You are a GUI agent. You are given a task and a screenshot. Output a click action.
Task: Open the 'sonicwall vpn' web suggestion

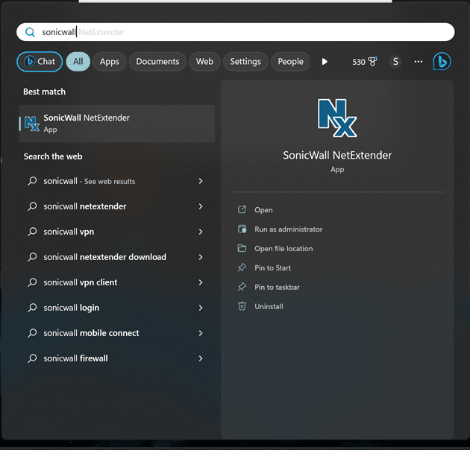117,232
